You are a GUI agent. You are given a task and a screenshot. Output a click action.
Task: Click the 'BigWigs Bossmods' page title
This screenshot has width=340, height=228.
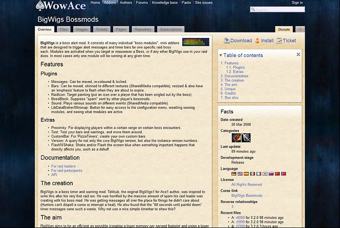click(x=68, y=19)
